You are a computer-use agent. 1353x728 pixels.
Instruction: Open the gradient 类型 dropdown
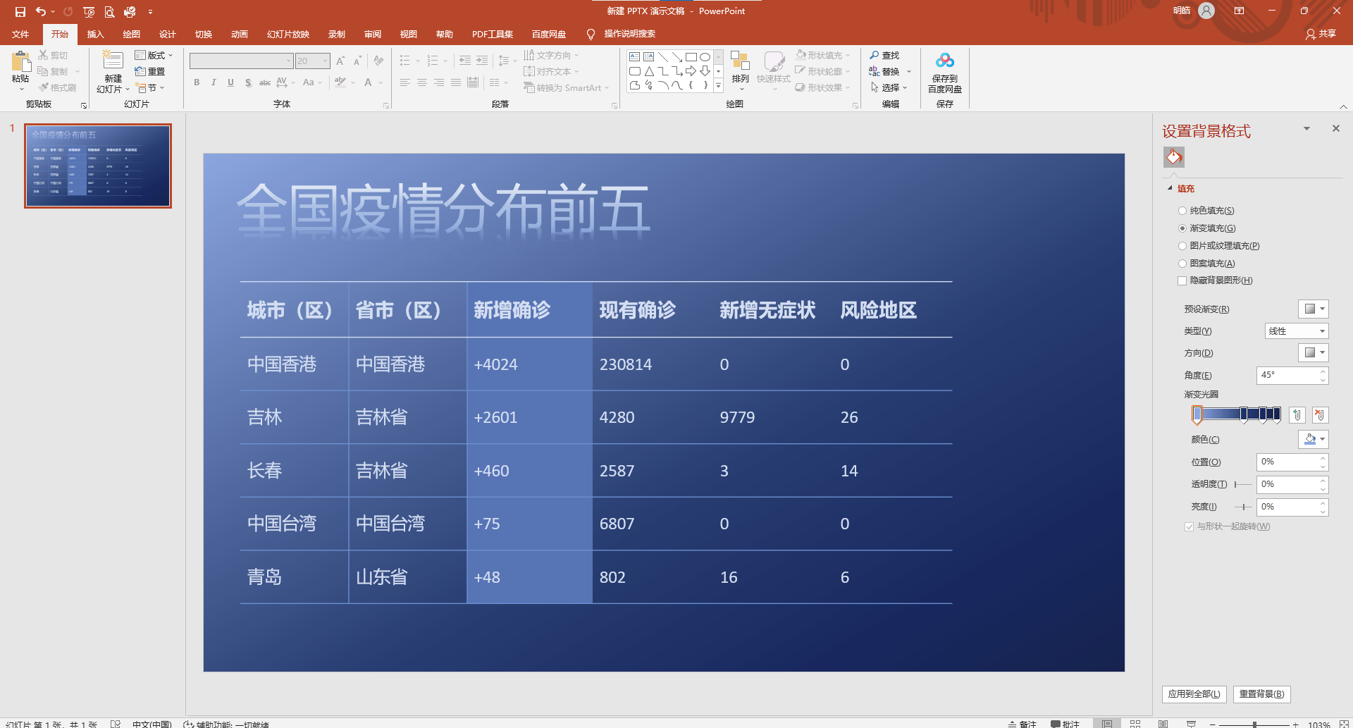(1296, 331)
